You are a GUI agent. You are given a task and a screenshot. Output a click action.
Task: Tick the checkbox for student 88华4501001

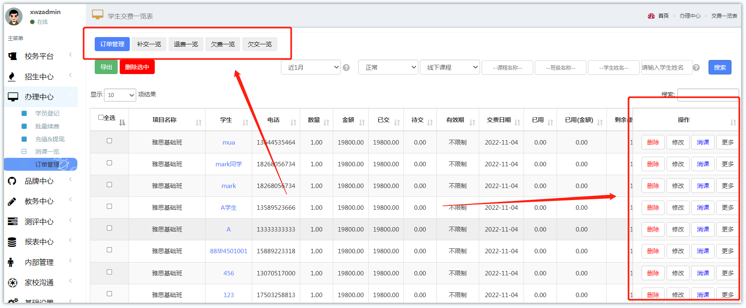(109, 250)
